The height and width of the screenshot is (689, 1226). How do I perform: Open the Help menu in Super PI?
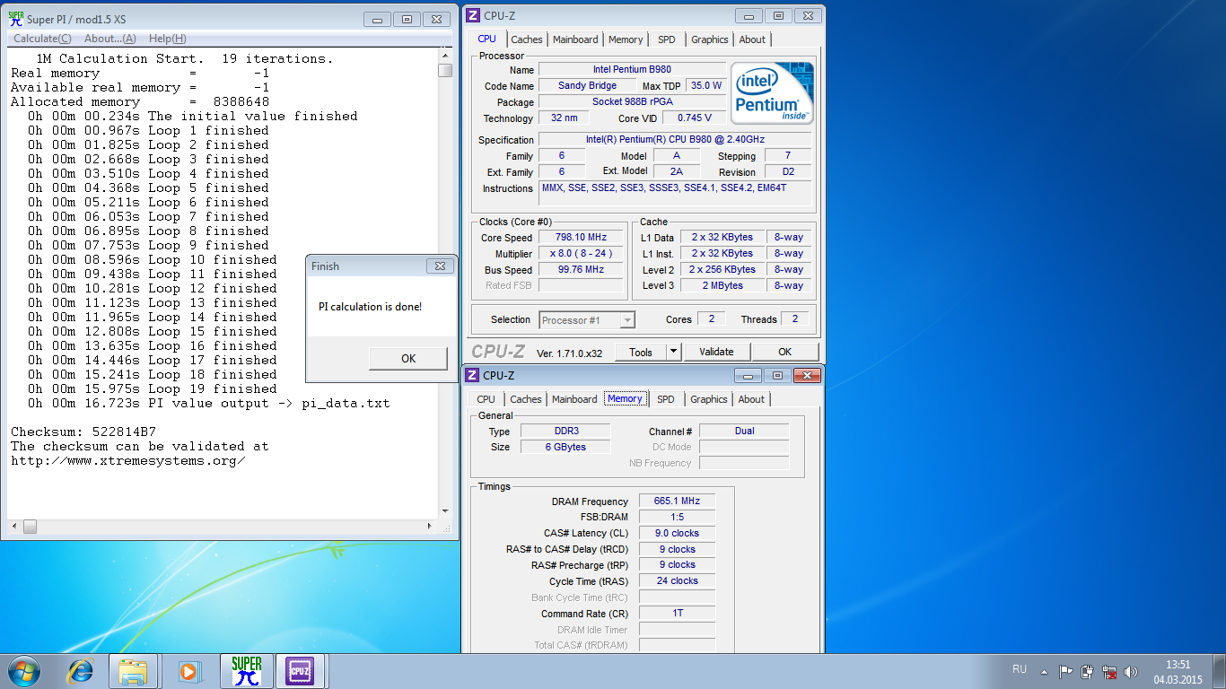[x=167, y=39]
